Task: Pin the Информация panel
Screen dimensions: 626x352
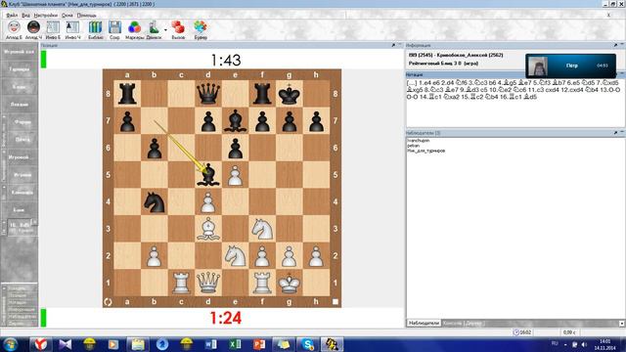Action: point(615,45)
